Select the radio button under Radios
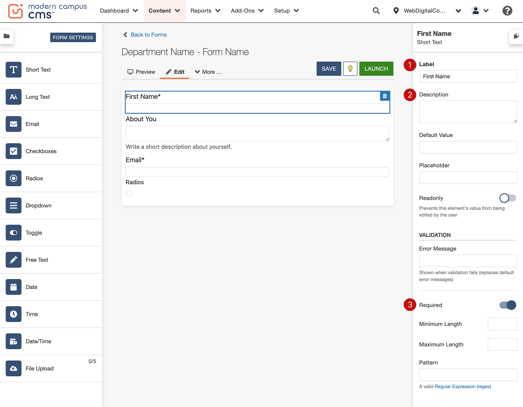Screen dimensions: 523x407 click(129, 193)
